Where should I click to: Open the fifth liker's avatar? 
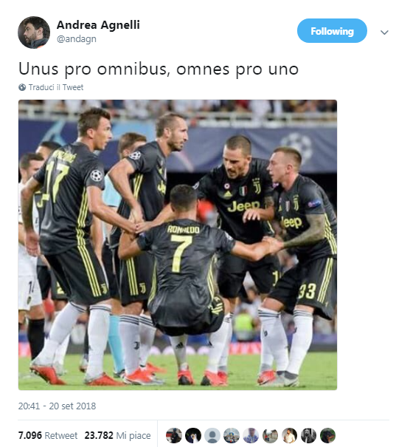[251, 435]
